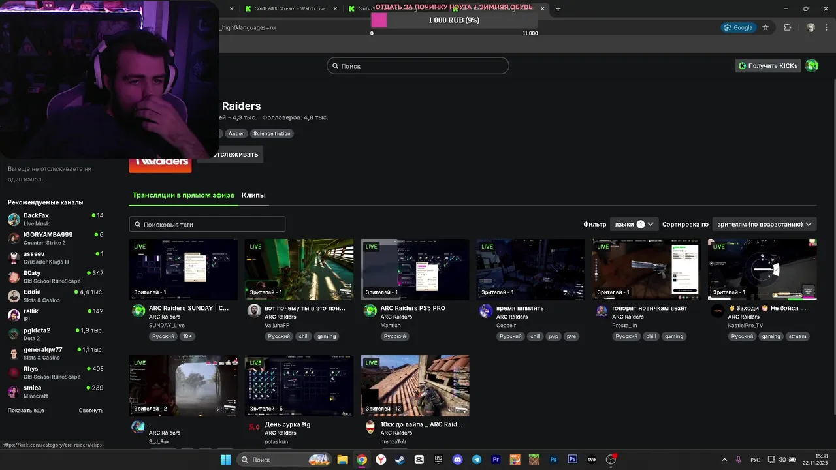Open the DackFax recommended channel

(56, 219)
